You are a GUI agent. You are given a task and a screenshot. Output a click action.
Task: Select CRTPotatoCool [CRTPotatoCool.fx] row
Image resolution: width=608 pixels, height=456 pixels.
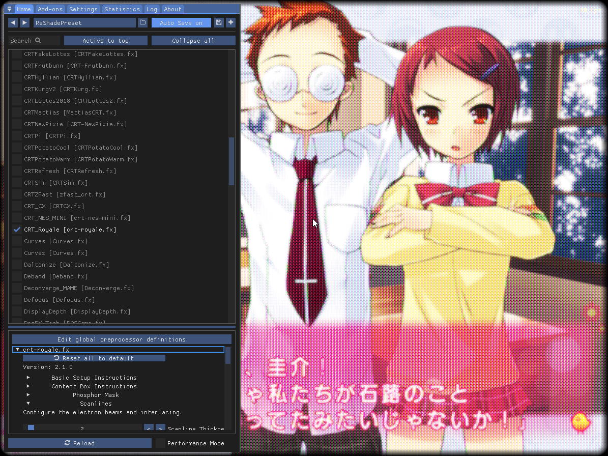(81, 148)
